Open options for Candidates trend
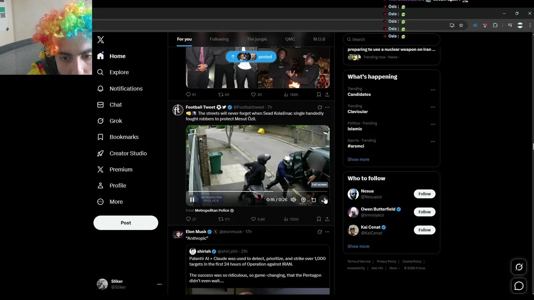 [x=433, y=90]
